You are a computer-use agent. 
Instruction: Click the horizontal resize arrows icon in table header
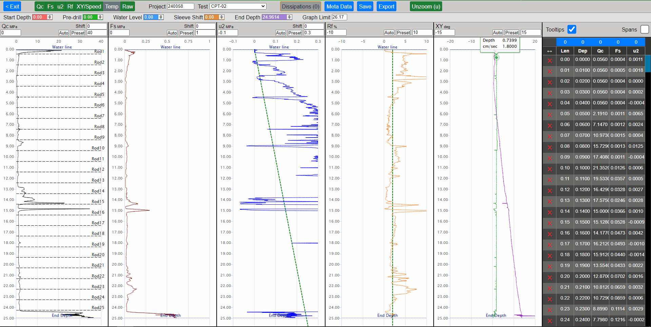click(x=550, y=51)
